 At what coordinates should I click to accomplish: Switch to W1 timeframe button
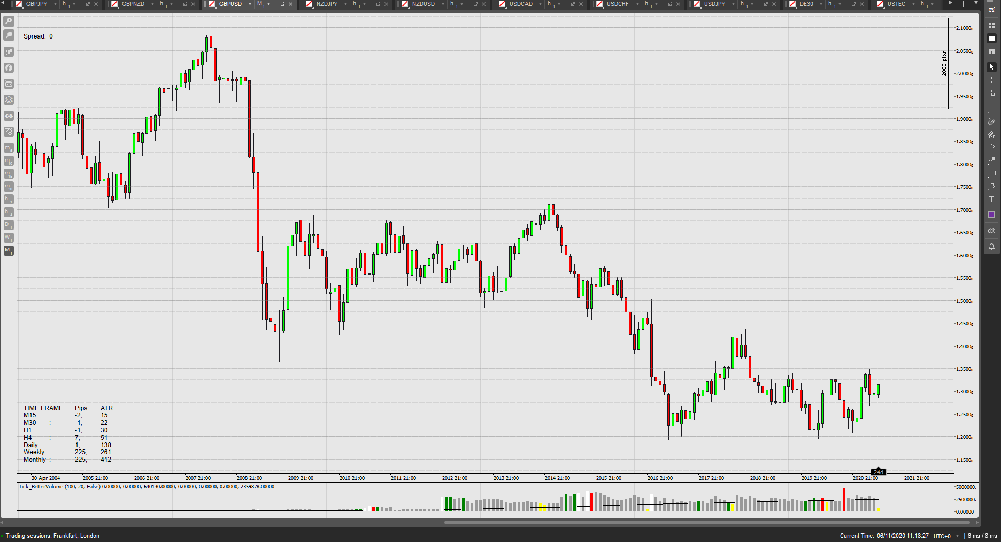pos(9,238)
